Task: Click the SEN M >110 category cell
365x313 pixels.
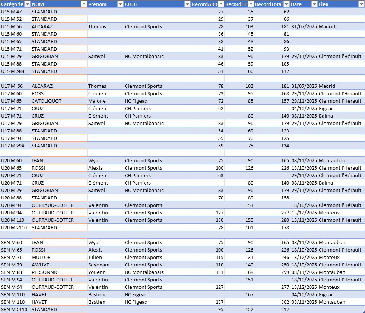Action: tap(15, 309)
